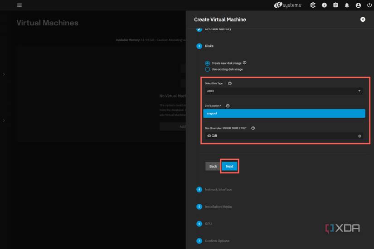Go to the CPU and Memory step
Image resolution: width=374 pixels, height=249 pixels.
click(x=214, y=29)
